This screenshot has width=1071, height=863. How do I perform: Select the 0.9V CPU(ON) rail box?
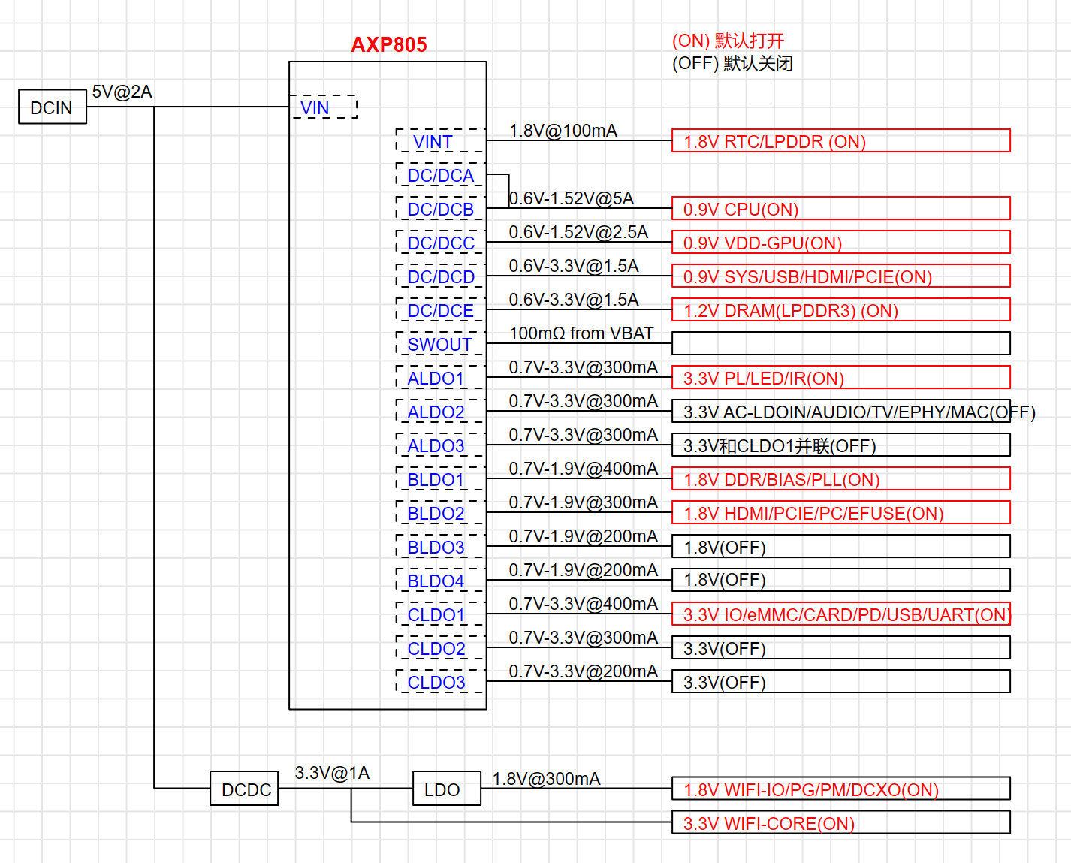point(840,209)
